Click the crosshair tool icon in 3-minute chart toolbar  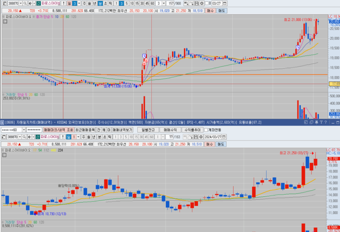(x=186, y=4)
